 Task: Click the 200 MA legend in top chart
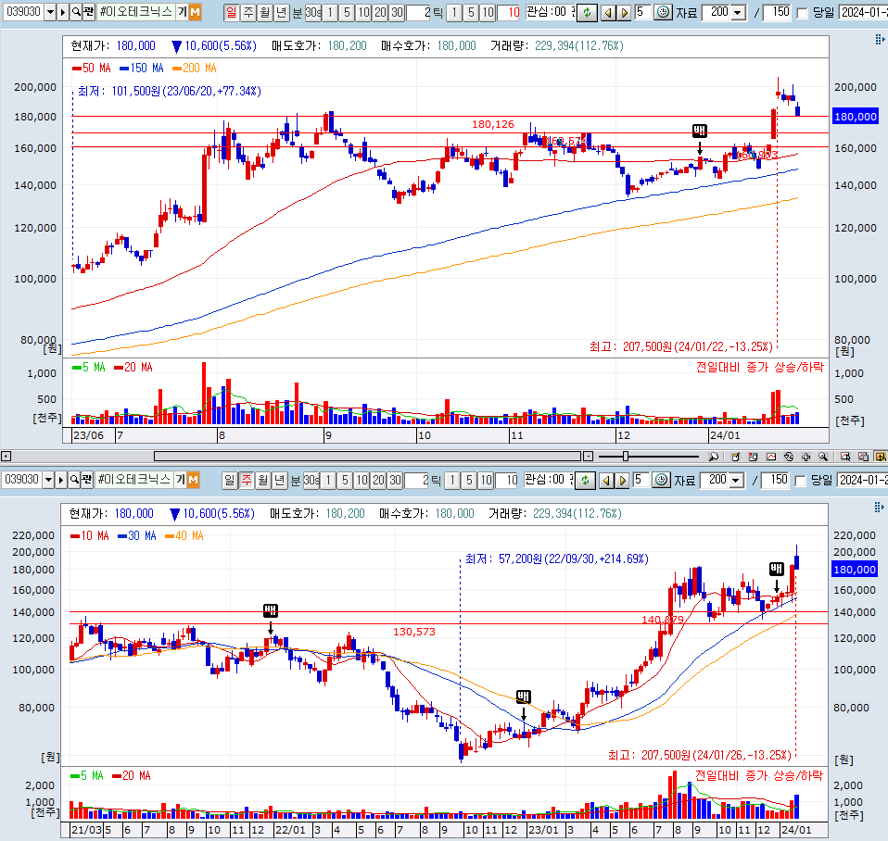(195, 69)
